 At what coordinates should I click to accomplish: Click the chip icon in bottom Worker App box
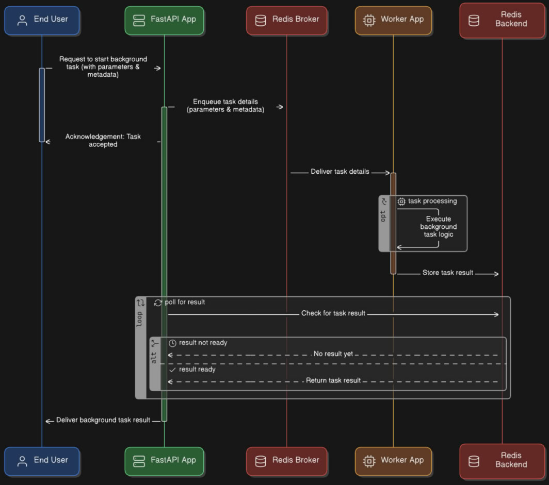[369, 461]
